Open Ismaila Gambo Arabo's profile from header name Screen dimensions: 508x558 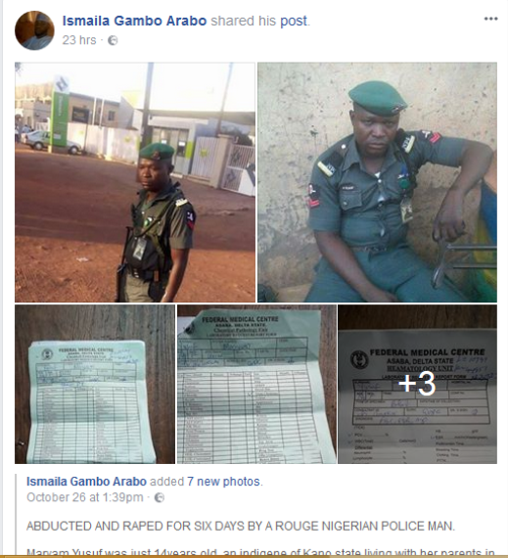coord(134,21)
